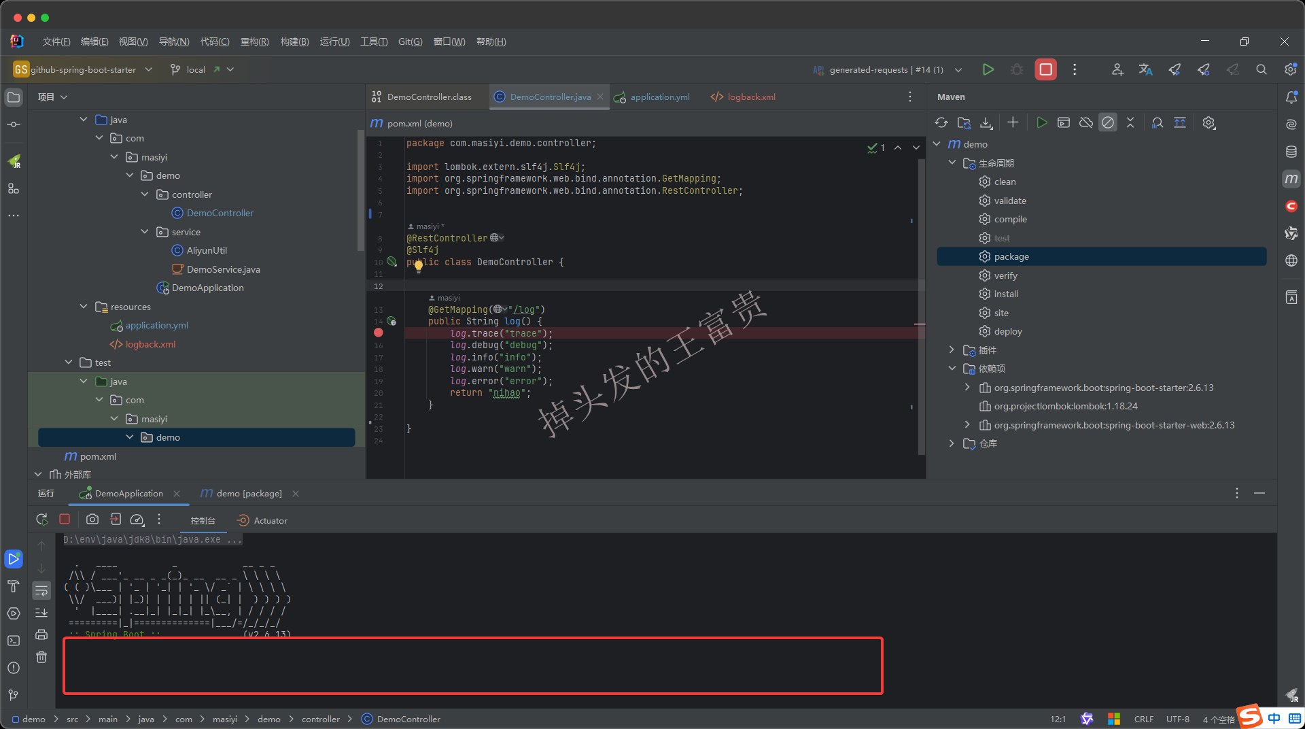
Task: Run the selected Maven build
Action: click(x=1041, y=122)
